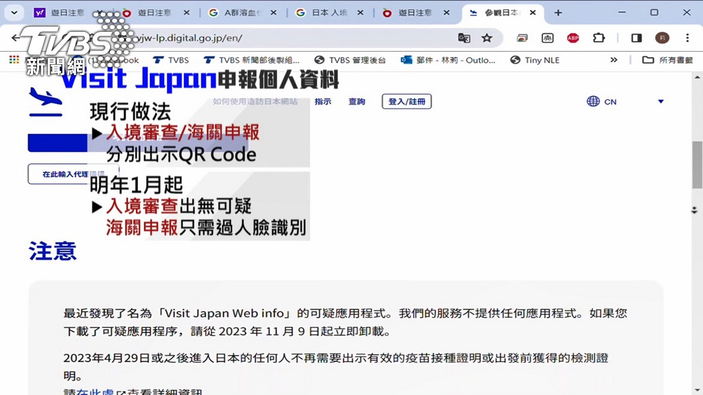703x395 pixels.
Task: Toggle the browser side panel
Action: [x=636, y=38]
